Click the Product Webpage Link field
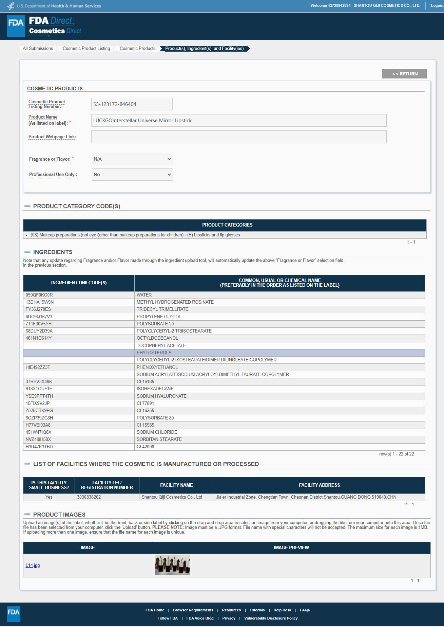Screen dimensions: 444x627 coord(239,137)
